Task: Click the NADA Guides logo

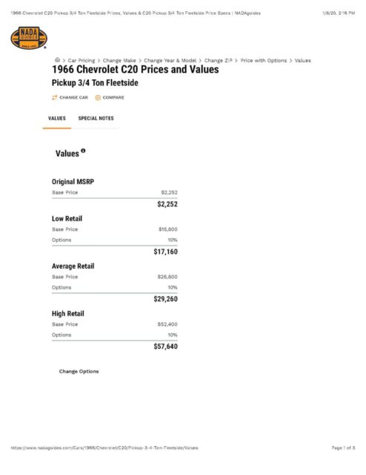Action: point(29,38)
